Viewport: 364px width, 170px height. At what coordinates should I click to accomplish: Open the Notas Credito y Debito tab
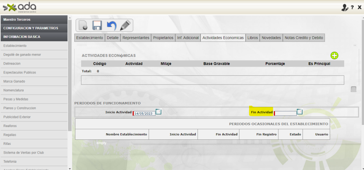click(304, 38)
